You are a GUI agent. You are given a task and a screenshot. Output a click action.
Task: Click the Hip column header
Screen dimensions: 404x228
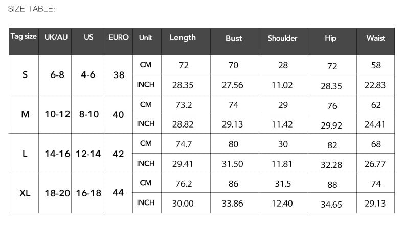pyautogui.click(x=330, y=38)
